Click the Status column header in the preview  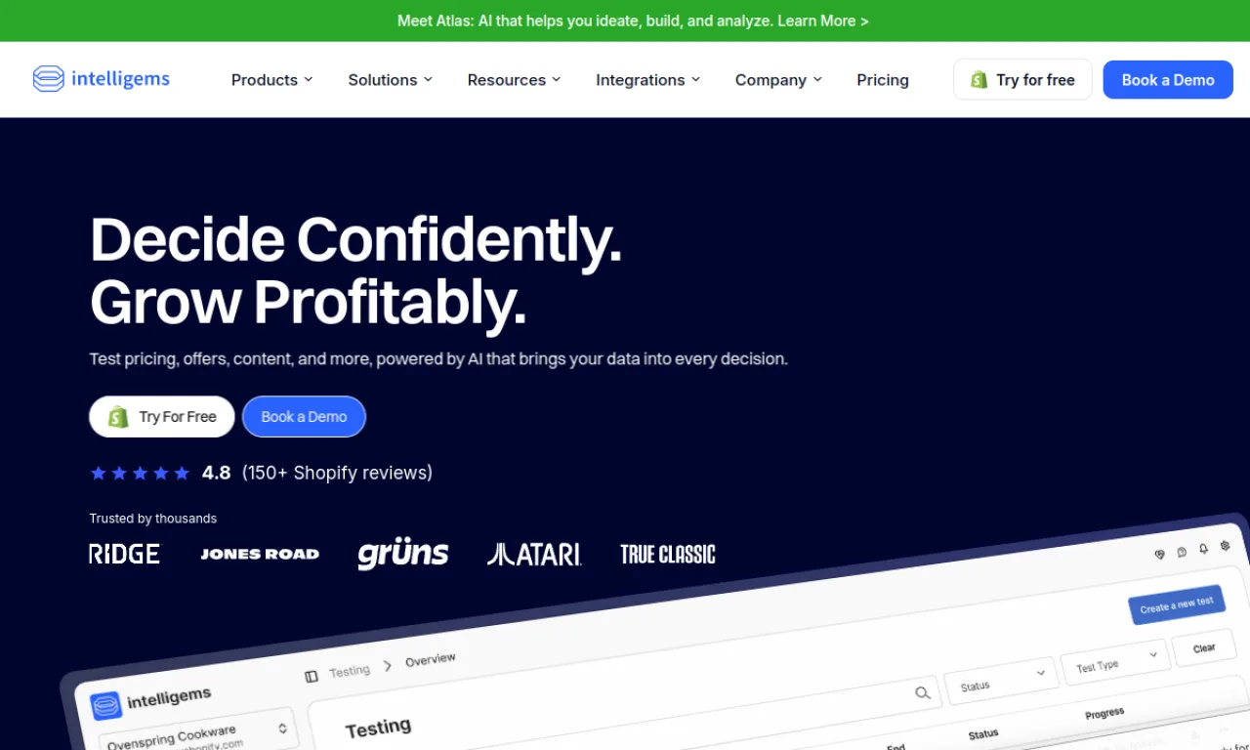point(983,734)
